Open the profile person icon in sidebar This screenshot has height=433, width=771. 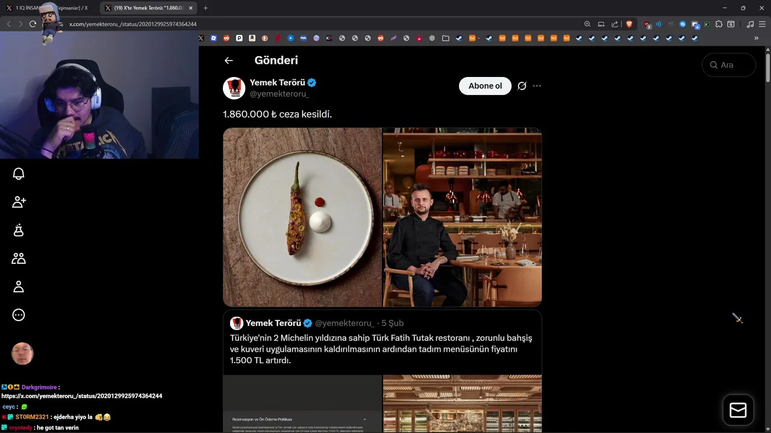coord(19,287)
